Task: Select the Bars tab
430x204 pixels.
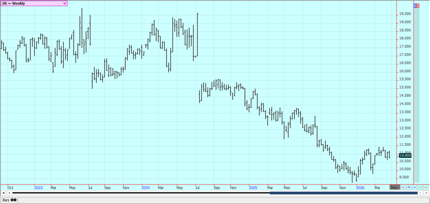Action: (6, 200)
